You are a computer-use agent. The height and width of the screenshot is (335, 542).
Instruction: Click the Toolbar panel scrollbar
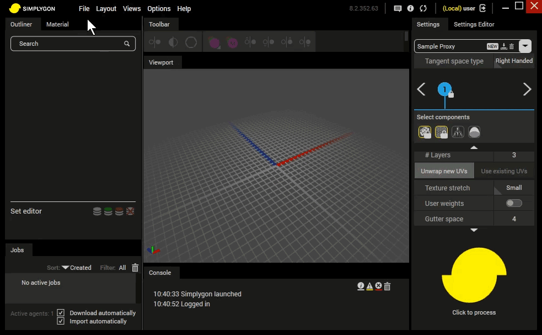[406, 36]
